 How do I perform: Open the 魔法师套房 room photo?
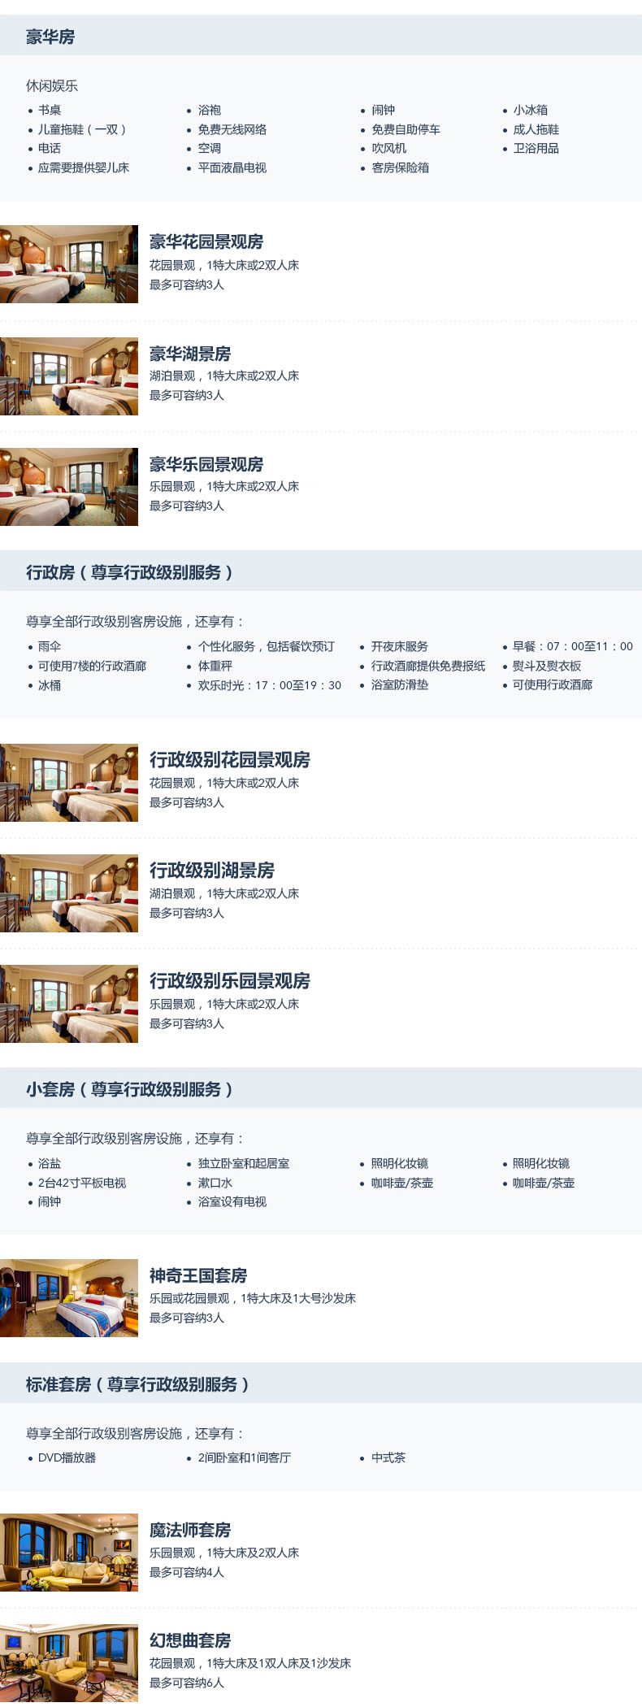[x=69, y=1553]
